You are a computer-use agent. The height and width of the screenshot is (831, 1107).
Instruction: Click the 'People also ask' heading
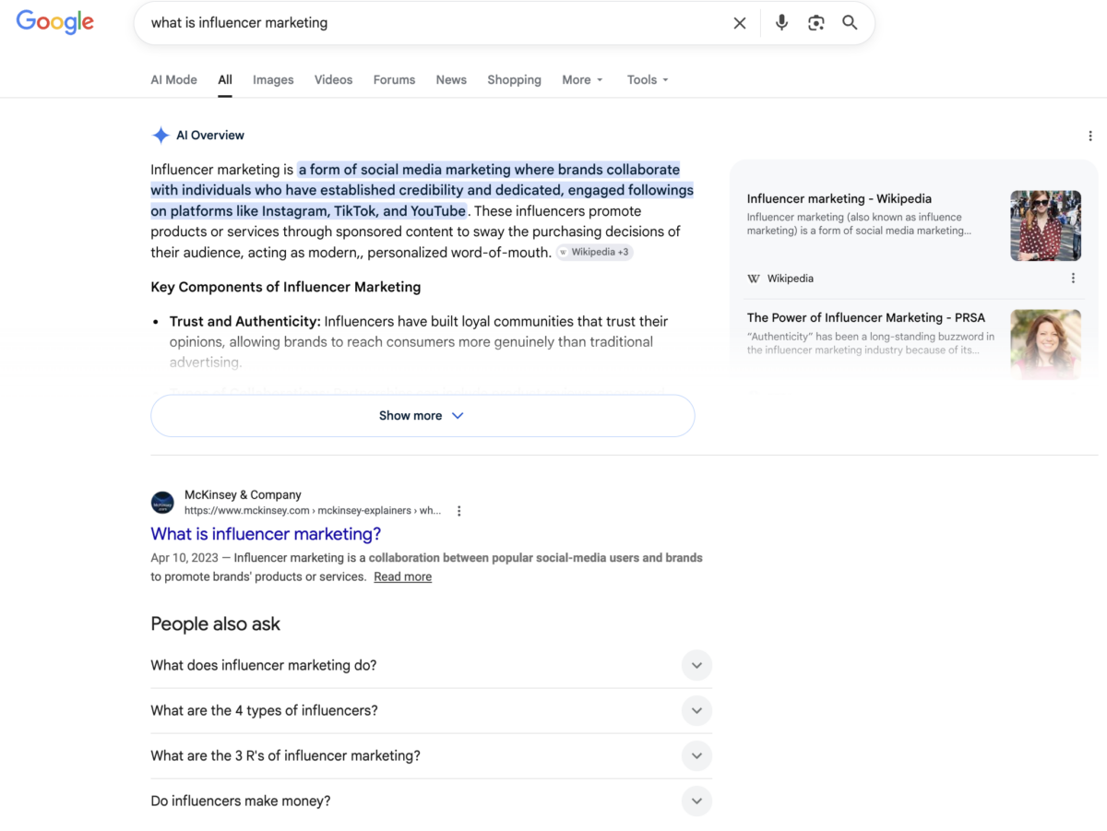click(215, 624)
